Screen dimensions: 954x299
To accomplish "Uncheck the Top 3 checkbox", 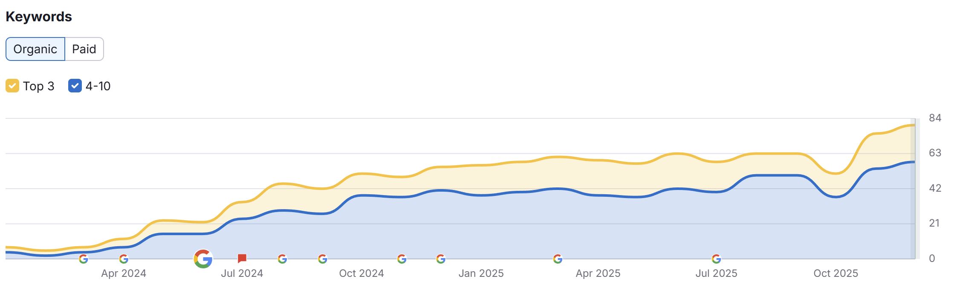I will tap(12, 86).
